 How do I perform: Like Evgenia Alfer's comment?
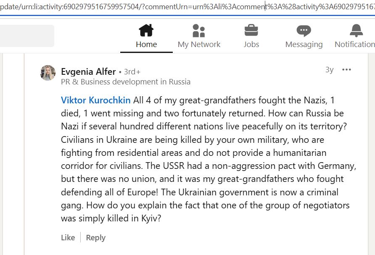pos(68,237)
